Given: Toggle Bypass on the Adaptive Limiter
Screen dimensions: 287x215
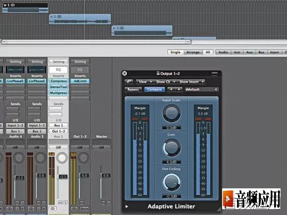Looking at the screenshot, I should pyautogui.click(x=133, y=89).
